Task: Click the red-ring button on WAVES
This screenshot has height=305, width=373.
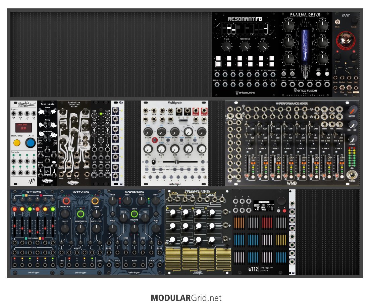Action: tap(66, 201)
